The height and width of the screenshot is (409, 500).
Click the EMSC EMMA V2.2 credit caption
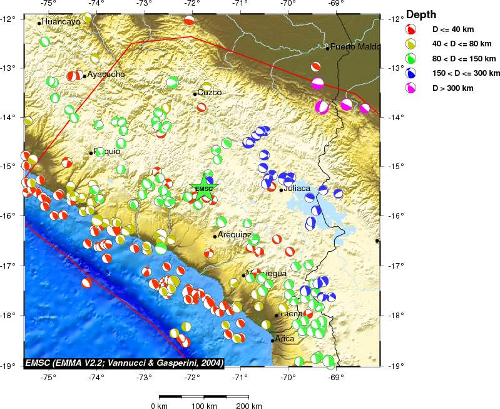pyautogui.click(x=125, y=363)
